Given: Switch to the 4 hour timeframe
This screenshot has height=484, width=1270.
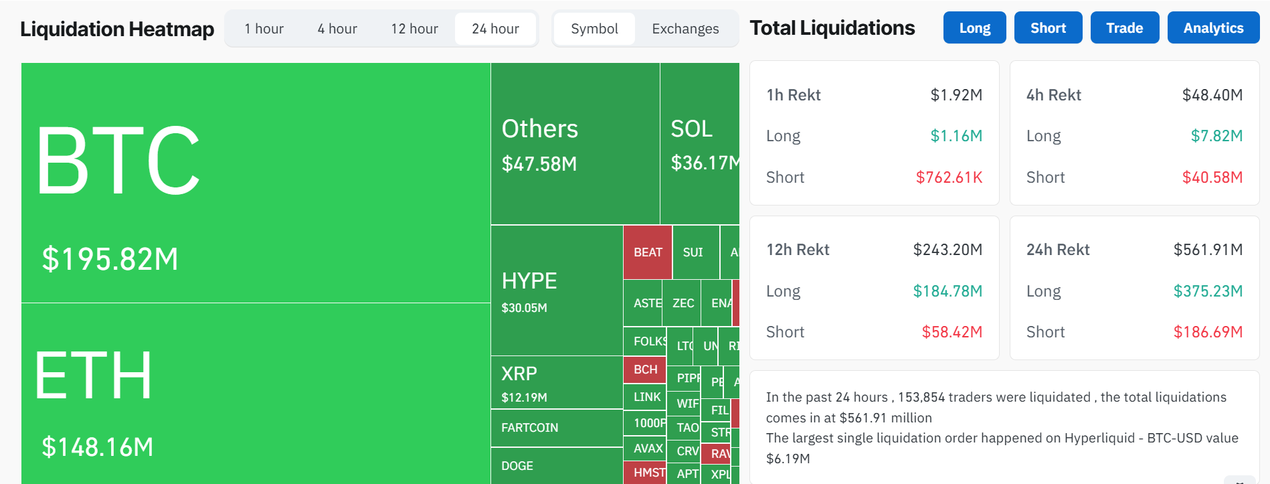Looking at the screenshot, I should click(x=337, y=28).
